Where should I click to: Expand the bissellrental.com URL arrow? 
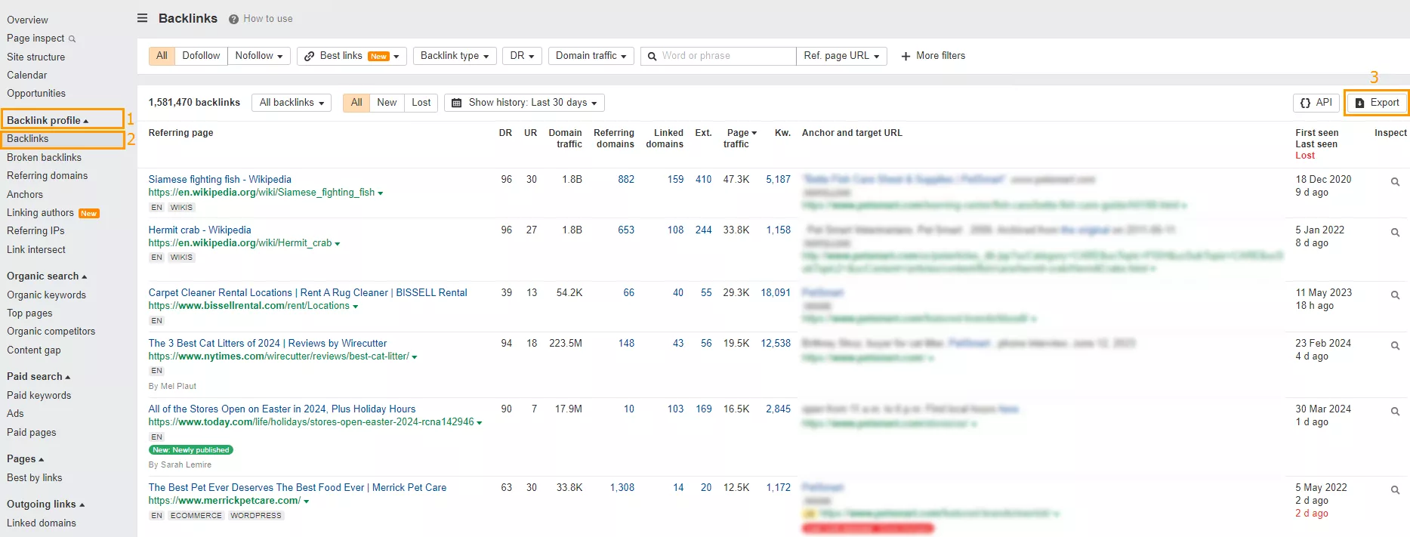point(356,307)
